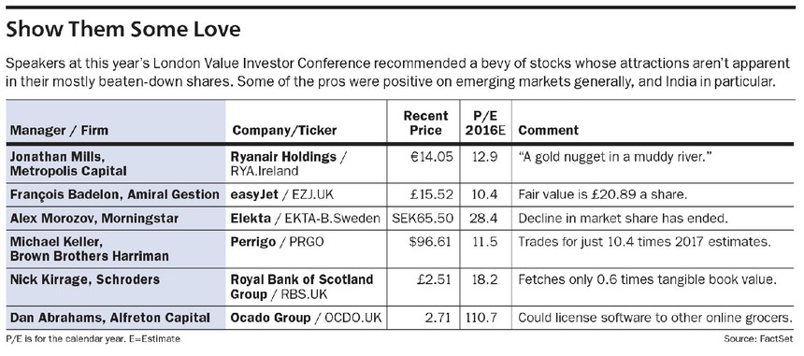
Task: Select Royal Bank of Scotland Group entry
Action: pos(301,287)
